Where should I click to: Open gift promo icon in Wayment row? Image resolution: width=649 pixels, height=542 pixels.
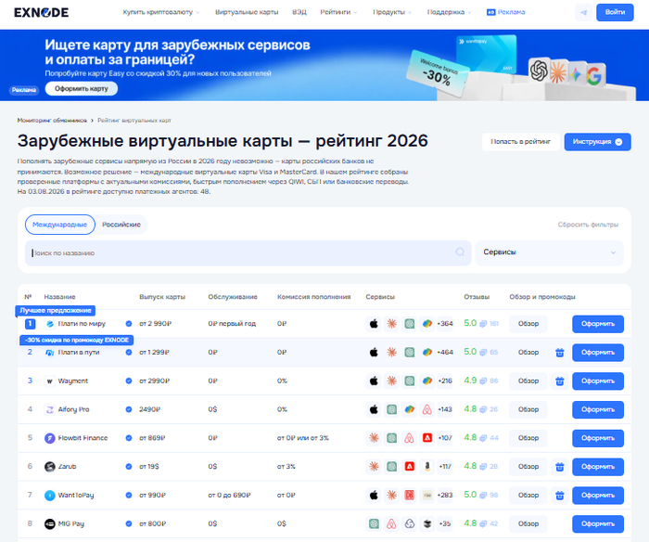[560, 381]
